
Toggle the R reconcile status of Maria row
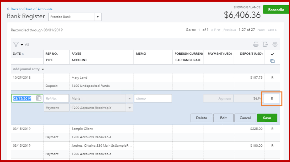click(272, 98)
